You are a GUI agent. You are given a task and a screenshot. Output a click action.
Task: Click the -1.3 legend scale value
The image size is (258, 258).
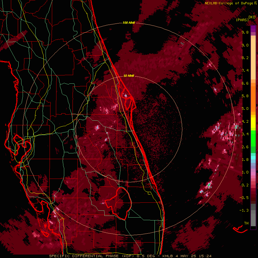244,210
